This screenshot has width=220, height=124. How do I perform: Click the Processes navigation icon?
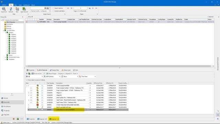pos(2,106)
